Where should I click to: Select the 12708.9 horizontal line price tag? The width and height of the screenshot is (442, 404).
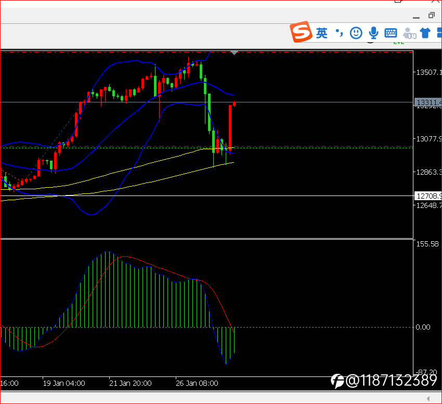point(428,196)
